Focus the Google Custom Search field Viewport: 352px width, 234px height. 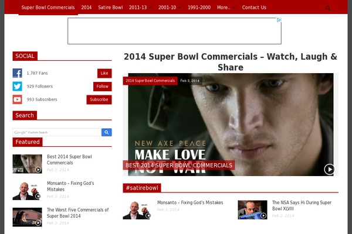(x=56, y=132)
